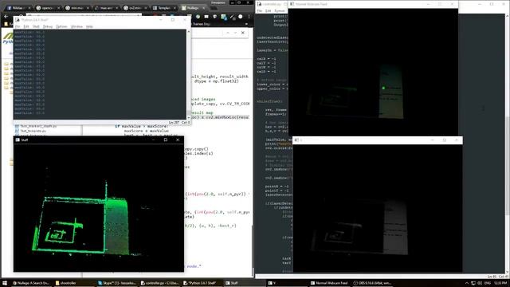This screenshot has height=287, width=510.
Task: Click the green circle extension icon
Action: coord(198,16)
